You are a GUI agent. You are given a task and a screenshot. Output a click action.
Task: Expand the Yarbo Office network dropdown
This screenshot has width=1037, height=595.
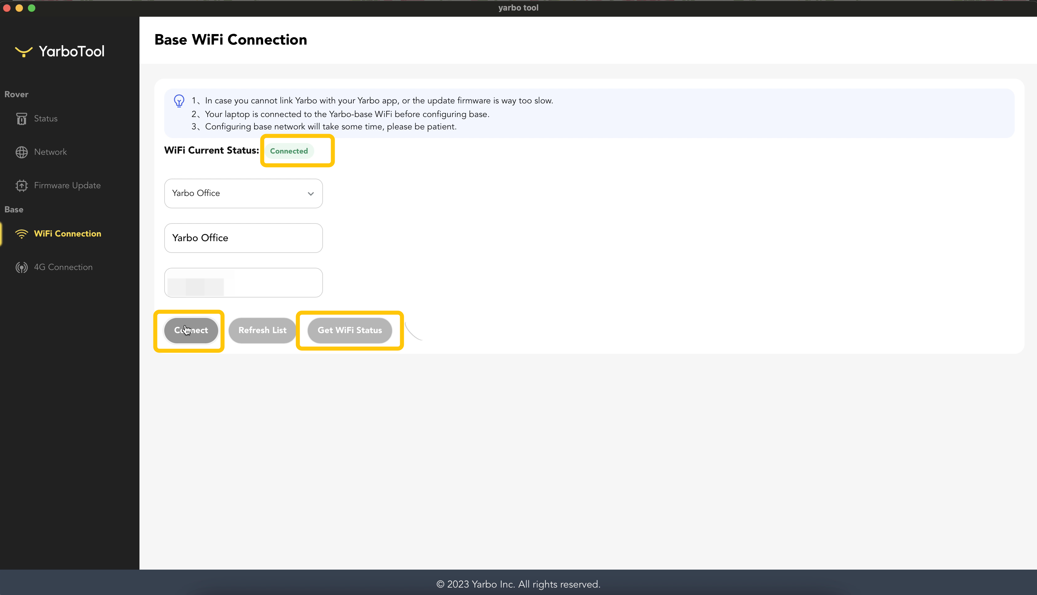(243, 193)
